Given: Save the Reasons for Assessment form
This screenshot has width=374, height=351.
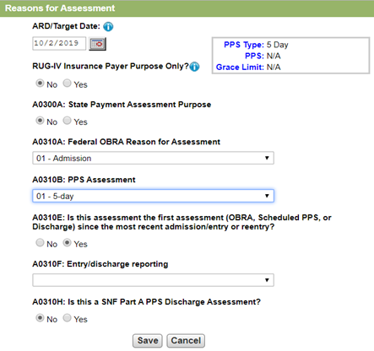Looking at the screenshot, I should [148, 341].
